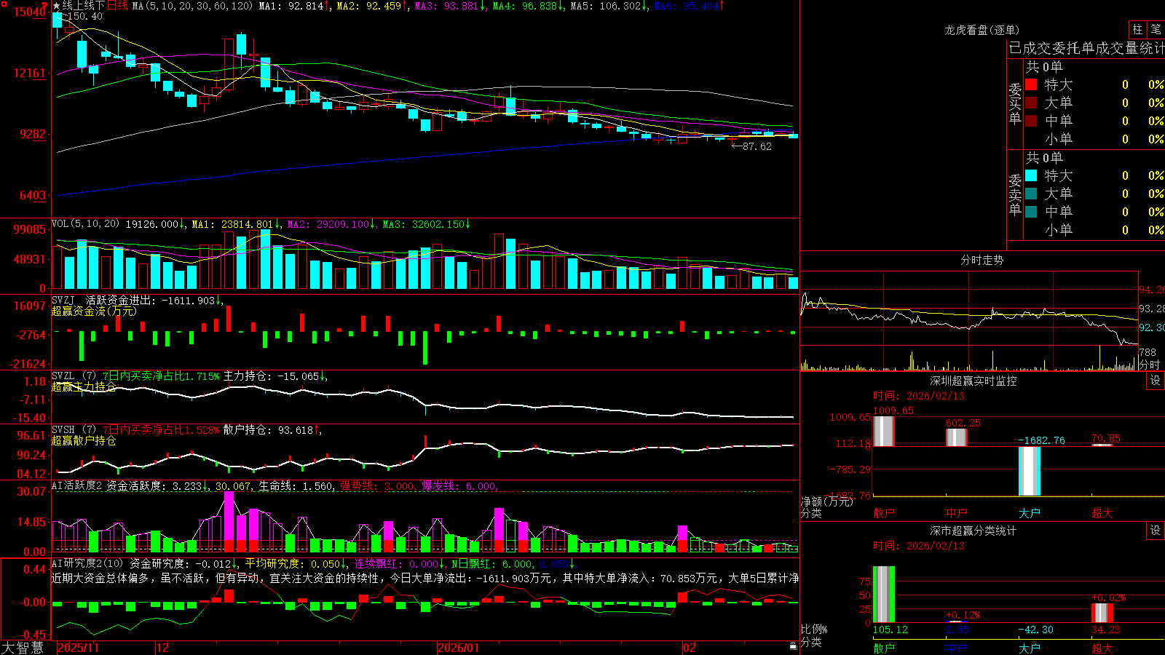1165x655 pixels.
Task: Click 分时走势 panel title
Action: tap(982, 260)
